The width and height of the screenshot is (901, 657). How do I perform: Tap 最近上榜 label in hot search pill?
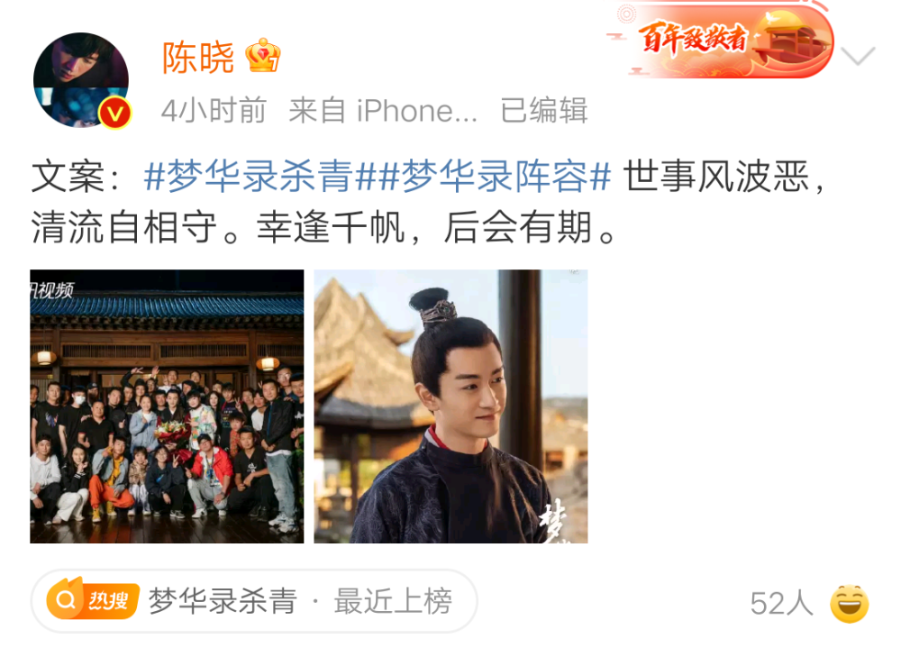393,601
